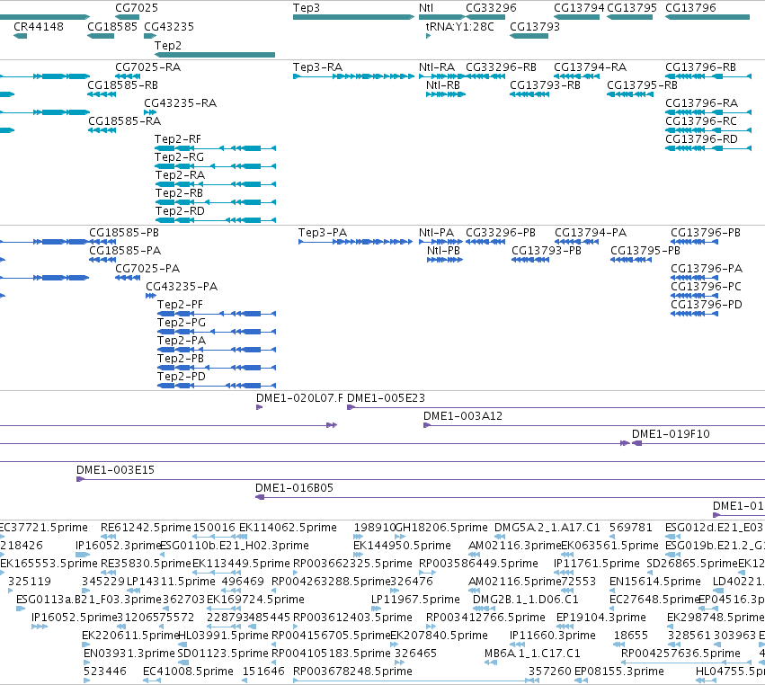The image size is (765, 685).
Task: Open the Tep2 gene label
Action: click(168, 45)
